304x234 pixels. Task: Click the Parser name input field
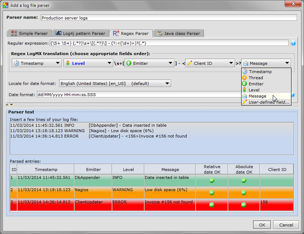(x=169, y=18)
